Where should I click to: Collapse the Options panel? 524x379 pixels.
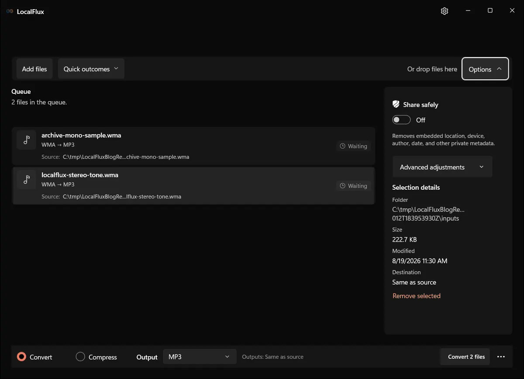(x=485, y=69)
